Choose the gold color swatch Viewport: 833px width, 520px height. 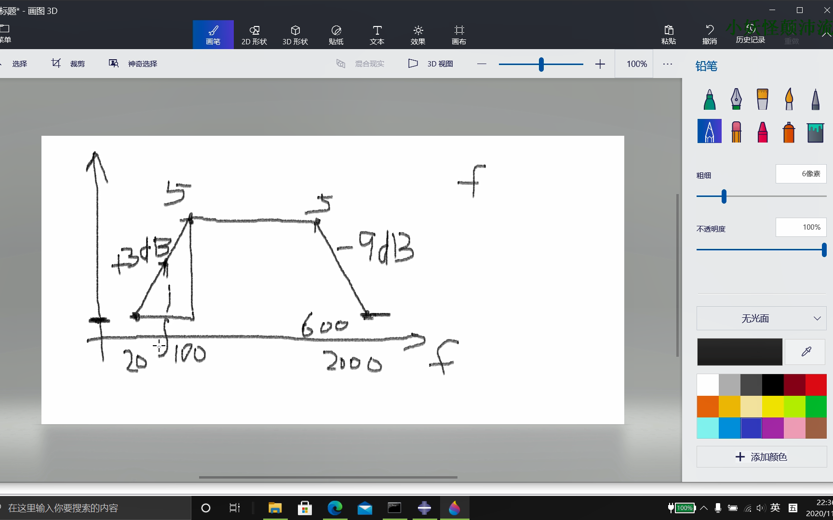click(x=729, y=406)
